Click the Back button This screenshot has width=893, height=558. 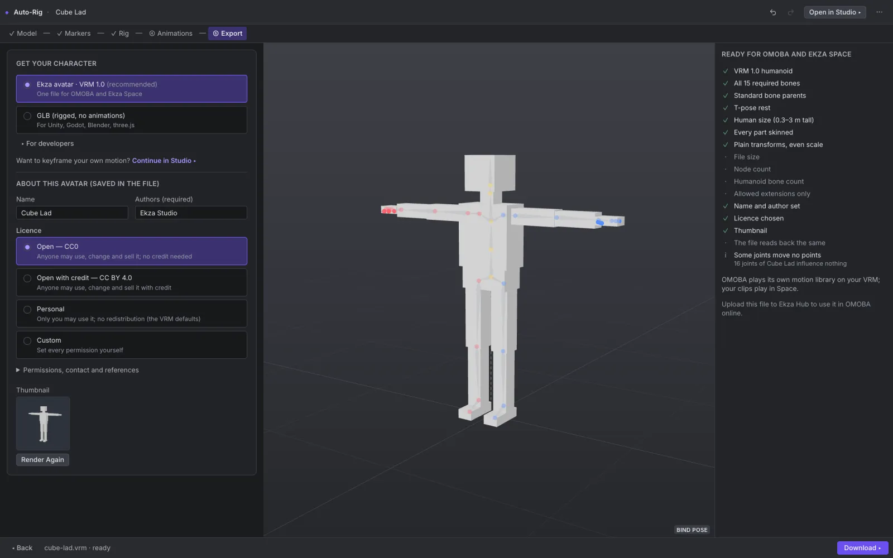[x=22, y=548]
